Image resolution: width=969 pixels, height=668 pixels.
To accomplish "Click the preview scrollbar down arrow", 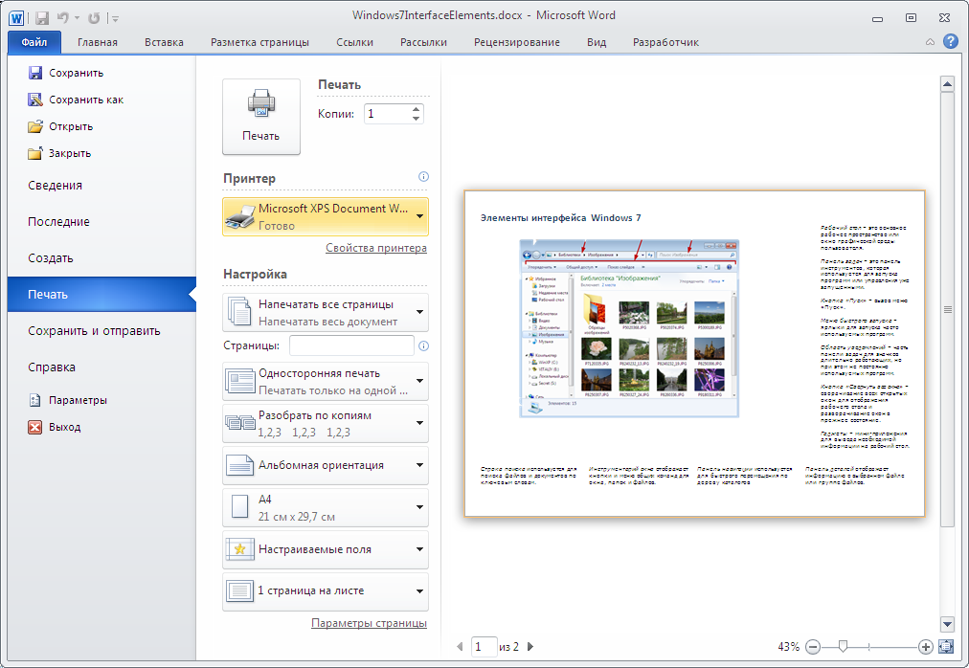I will click(947, 623).
